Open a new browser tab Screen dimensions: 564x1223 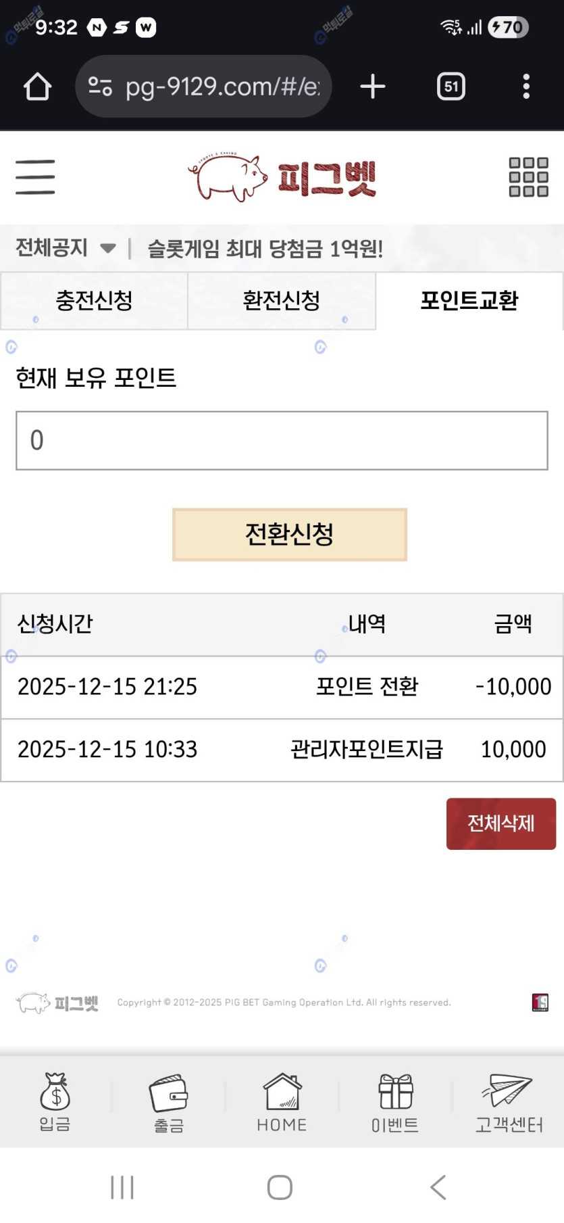coord(373,87)
